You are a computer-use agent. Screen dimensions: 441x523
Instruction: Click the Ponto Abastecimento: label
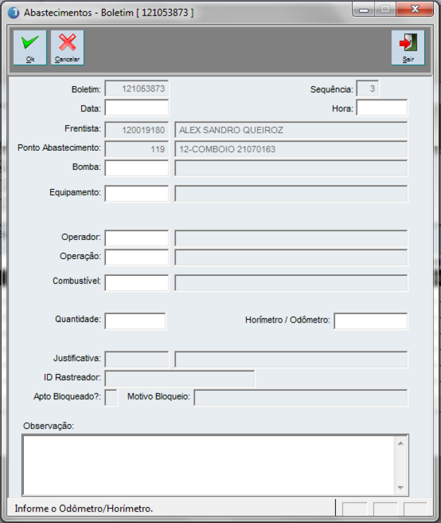click(x=59, y=148)
